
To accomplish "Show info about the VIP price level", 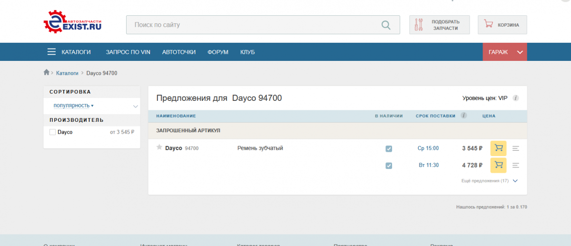I will 515,98.
